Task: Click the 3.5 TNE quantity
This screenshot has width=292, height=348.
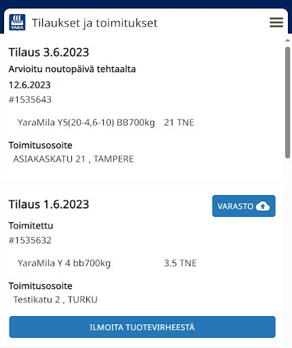Action: [180, 263]
